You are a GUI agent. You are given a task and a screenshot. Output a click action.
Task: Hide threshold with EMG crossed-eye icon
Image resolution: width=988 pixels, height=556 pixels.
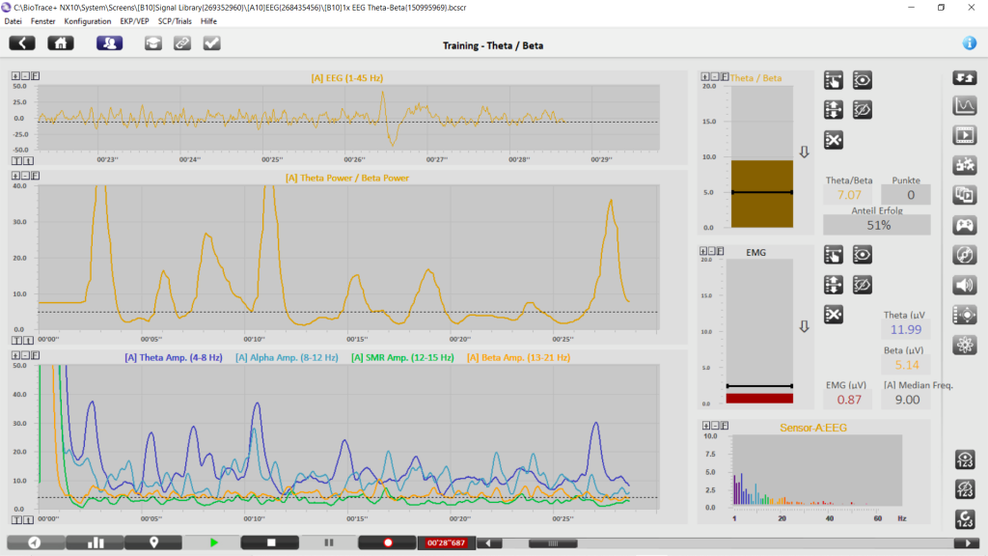tap(862, 285)
